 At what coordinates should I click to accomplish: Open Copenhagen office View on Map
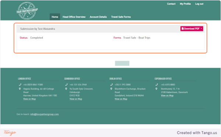point(167,95)
